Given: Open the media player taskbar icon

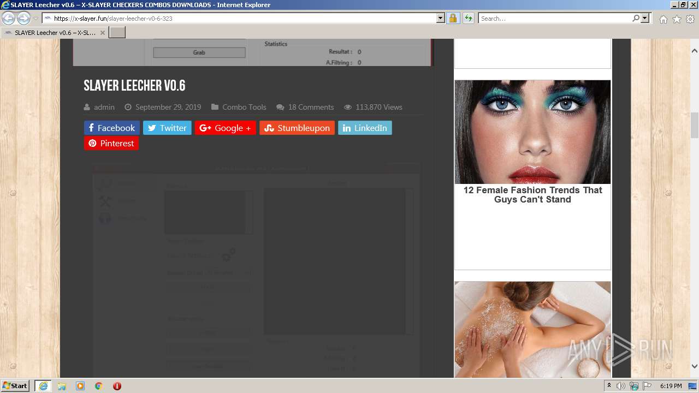Looking at the screenshot, I should (80, 386).
